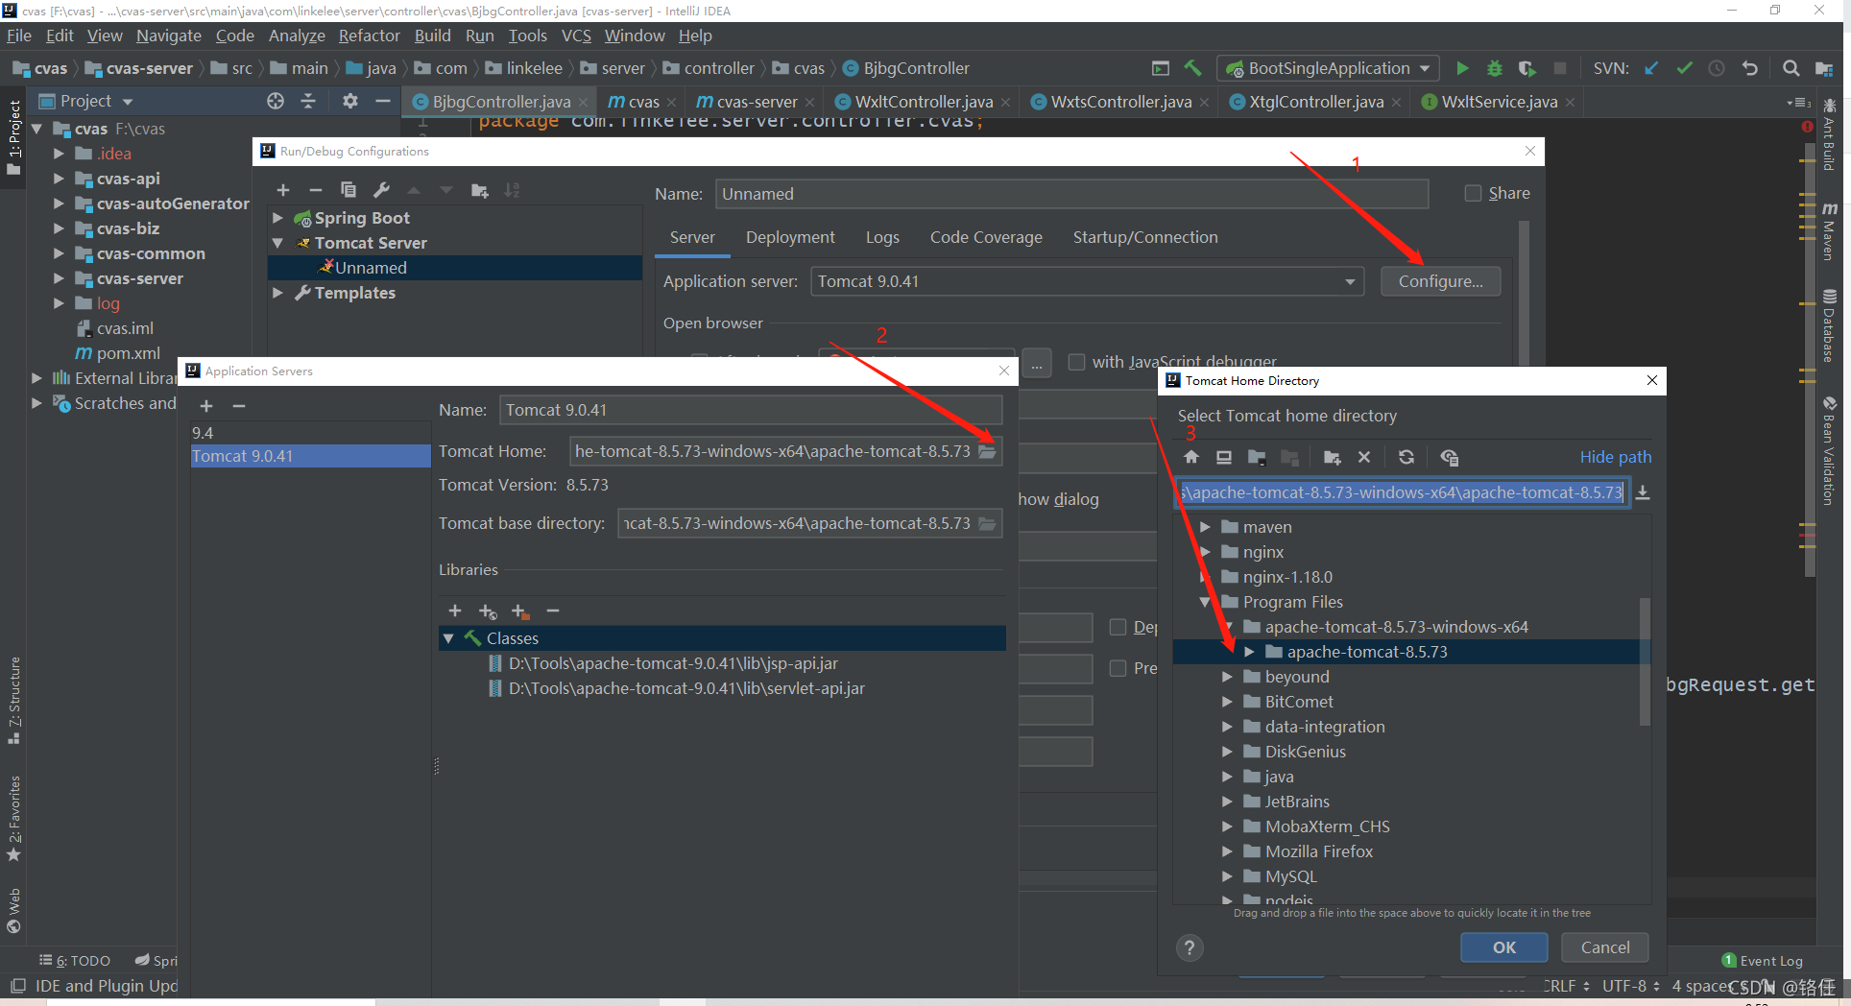Image resolution: width=1851 pixels, height=1006 pixels.
Task: Delete selected folder in Tomcat directory chooser
Action: 1364,457
